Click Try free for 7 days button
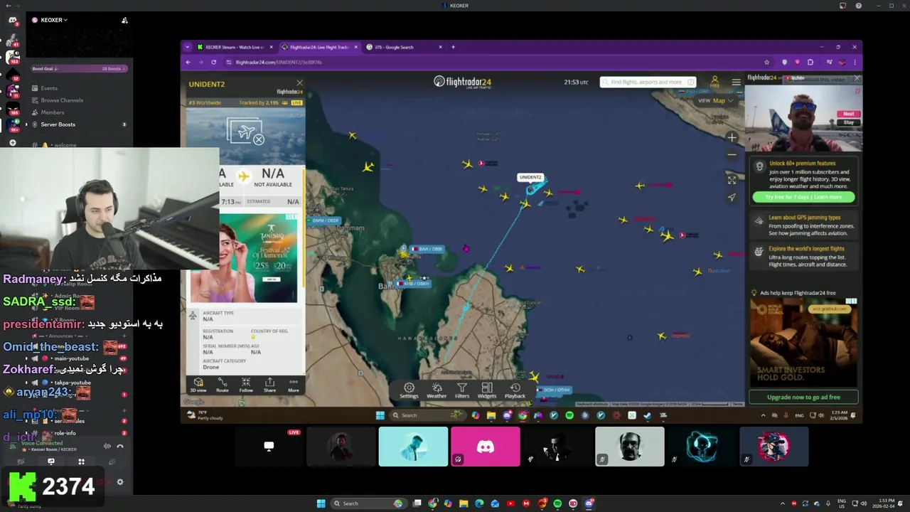Image resolution: width=910 pixels, height=512 pixels. pyautogui.click(x=803, y=197)
